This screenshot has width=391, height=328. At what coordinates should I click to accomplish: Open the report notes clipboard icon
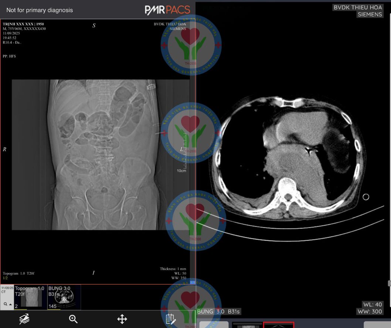[x=171, y=319]
